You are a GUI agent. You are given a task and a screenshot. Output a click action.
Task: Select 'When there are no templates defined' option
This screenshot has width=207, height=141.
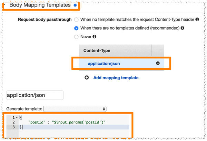coord(76,28)
